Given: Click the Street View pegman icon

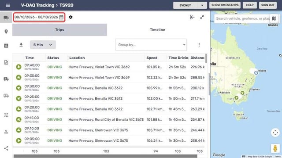Looking at the screenshot, I should click(275, 148).
